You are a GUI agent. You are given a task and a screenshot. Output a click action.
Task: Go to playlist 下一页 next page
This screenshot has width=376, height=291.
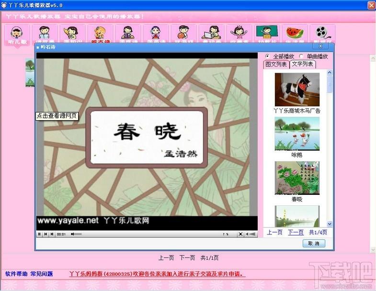(296, 232)
